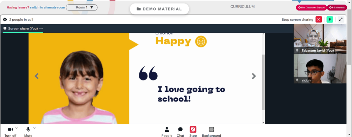
Task: Go to next slide arrow
Action: tap(254, 76)
